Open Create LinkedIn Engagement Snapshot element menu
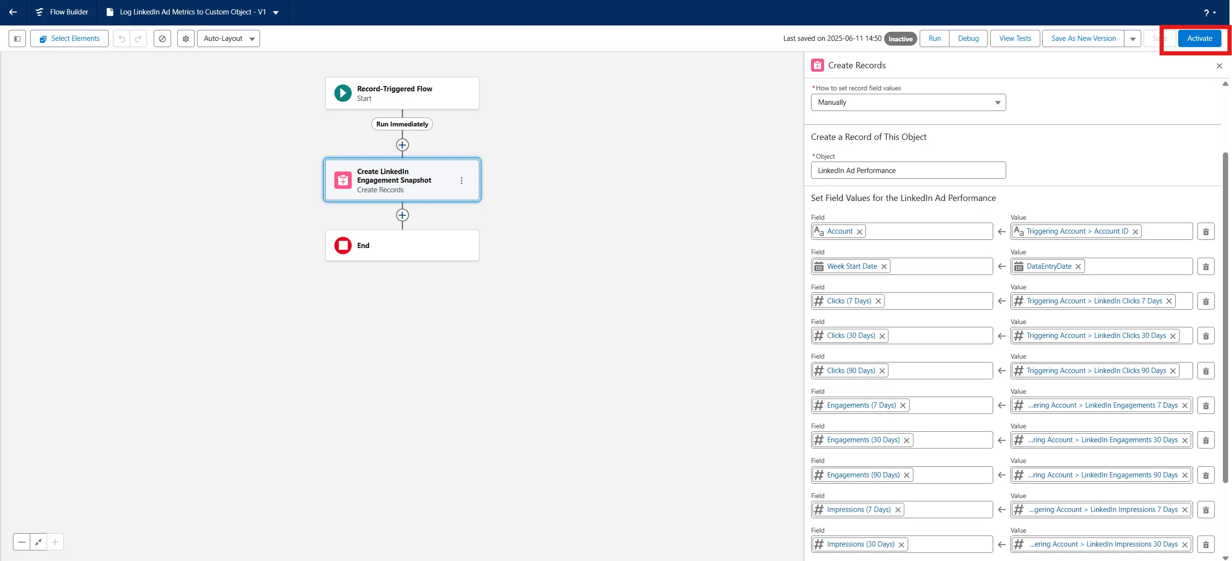This screenshot has width=1232, height=561. (x=461, y=180)
